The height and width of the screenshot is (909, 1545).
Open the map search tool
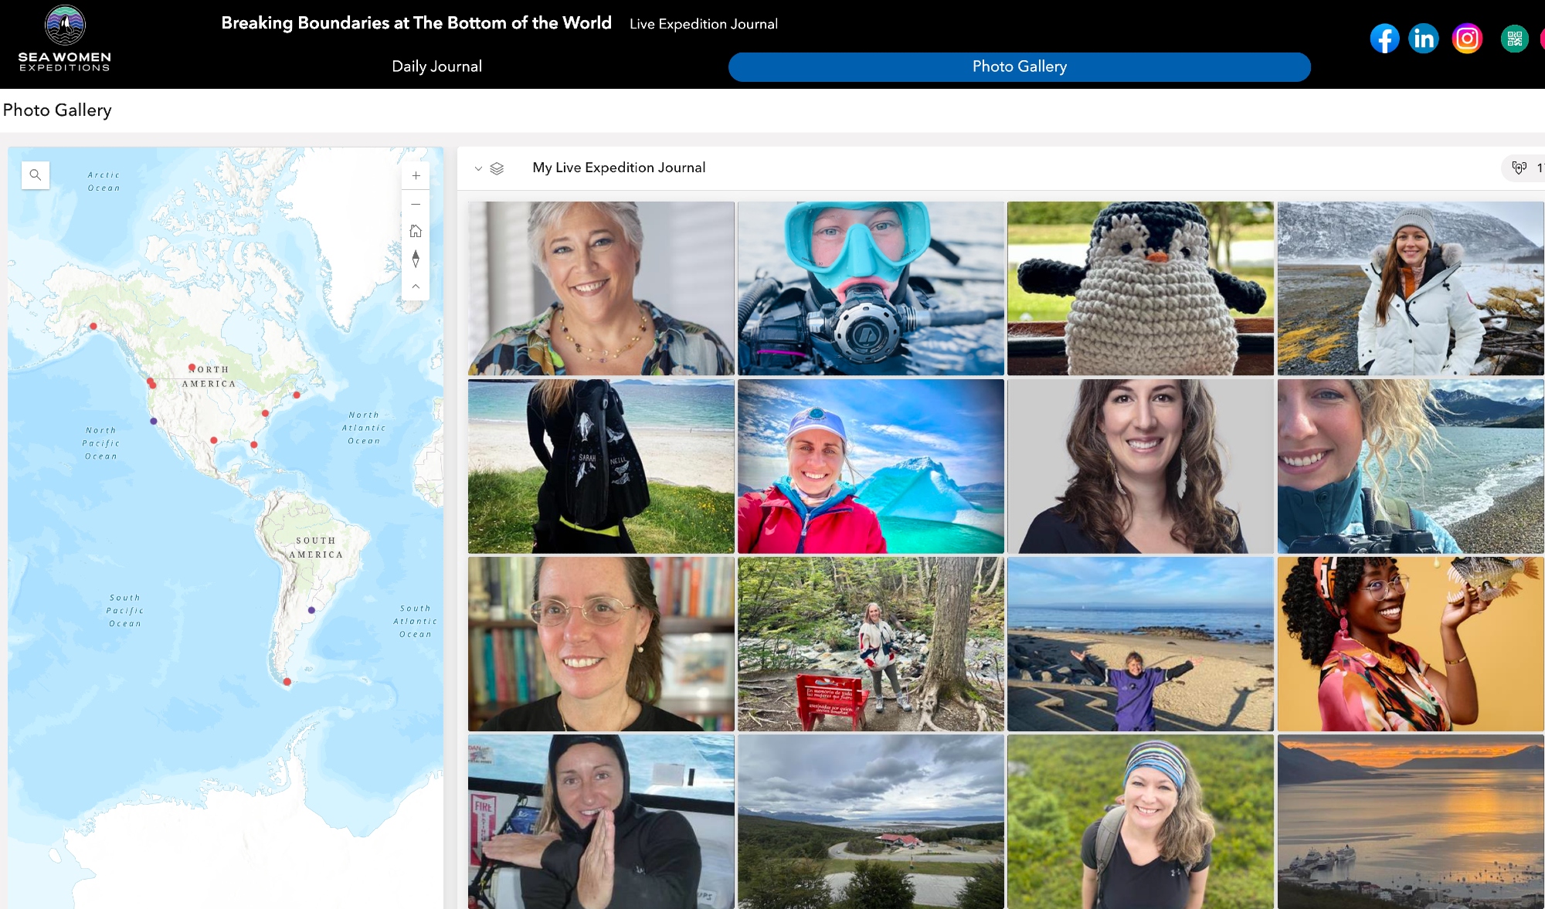tap(36, 175)
